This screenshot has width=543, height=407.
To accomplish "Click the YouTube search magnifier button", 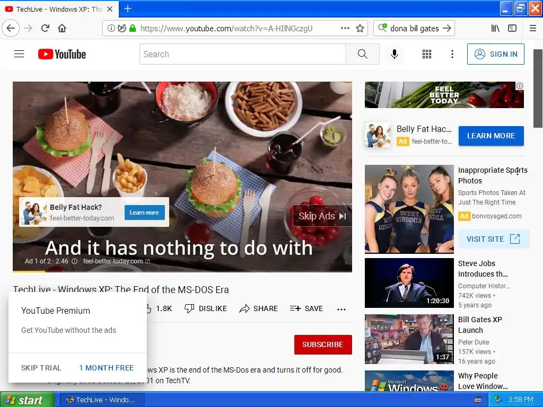I will point(363,54).
